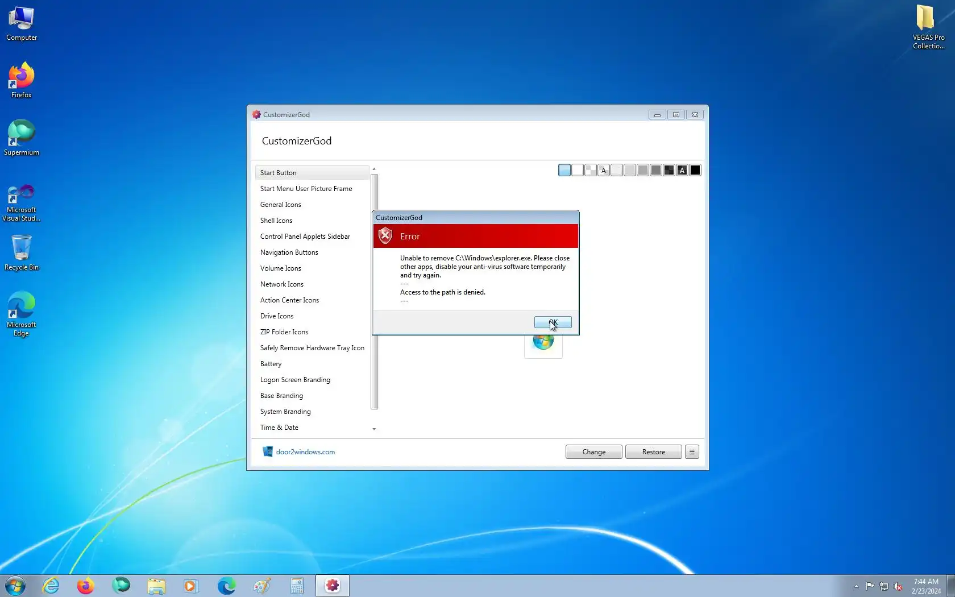The image size is (955, 597).
Task: Open Safely Remove Hardware Tray Icon category
Action: pos(312,348)
